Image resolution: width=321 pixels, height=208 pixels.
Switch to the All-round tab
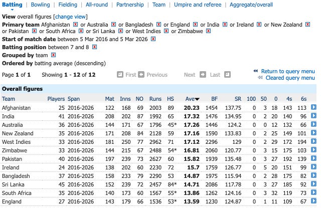click(x=97, y=5)
